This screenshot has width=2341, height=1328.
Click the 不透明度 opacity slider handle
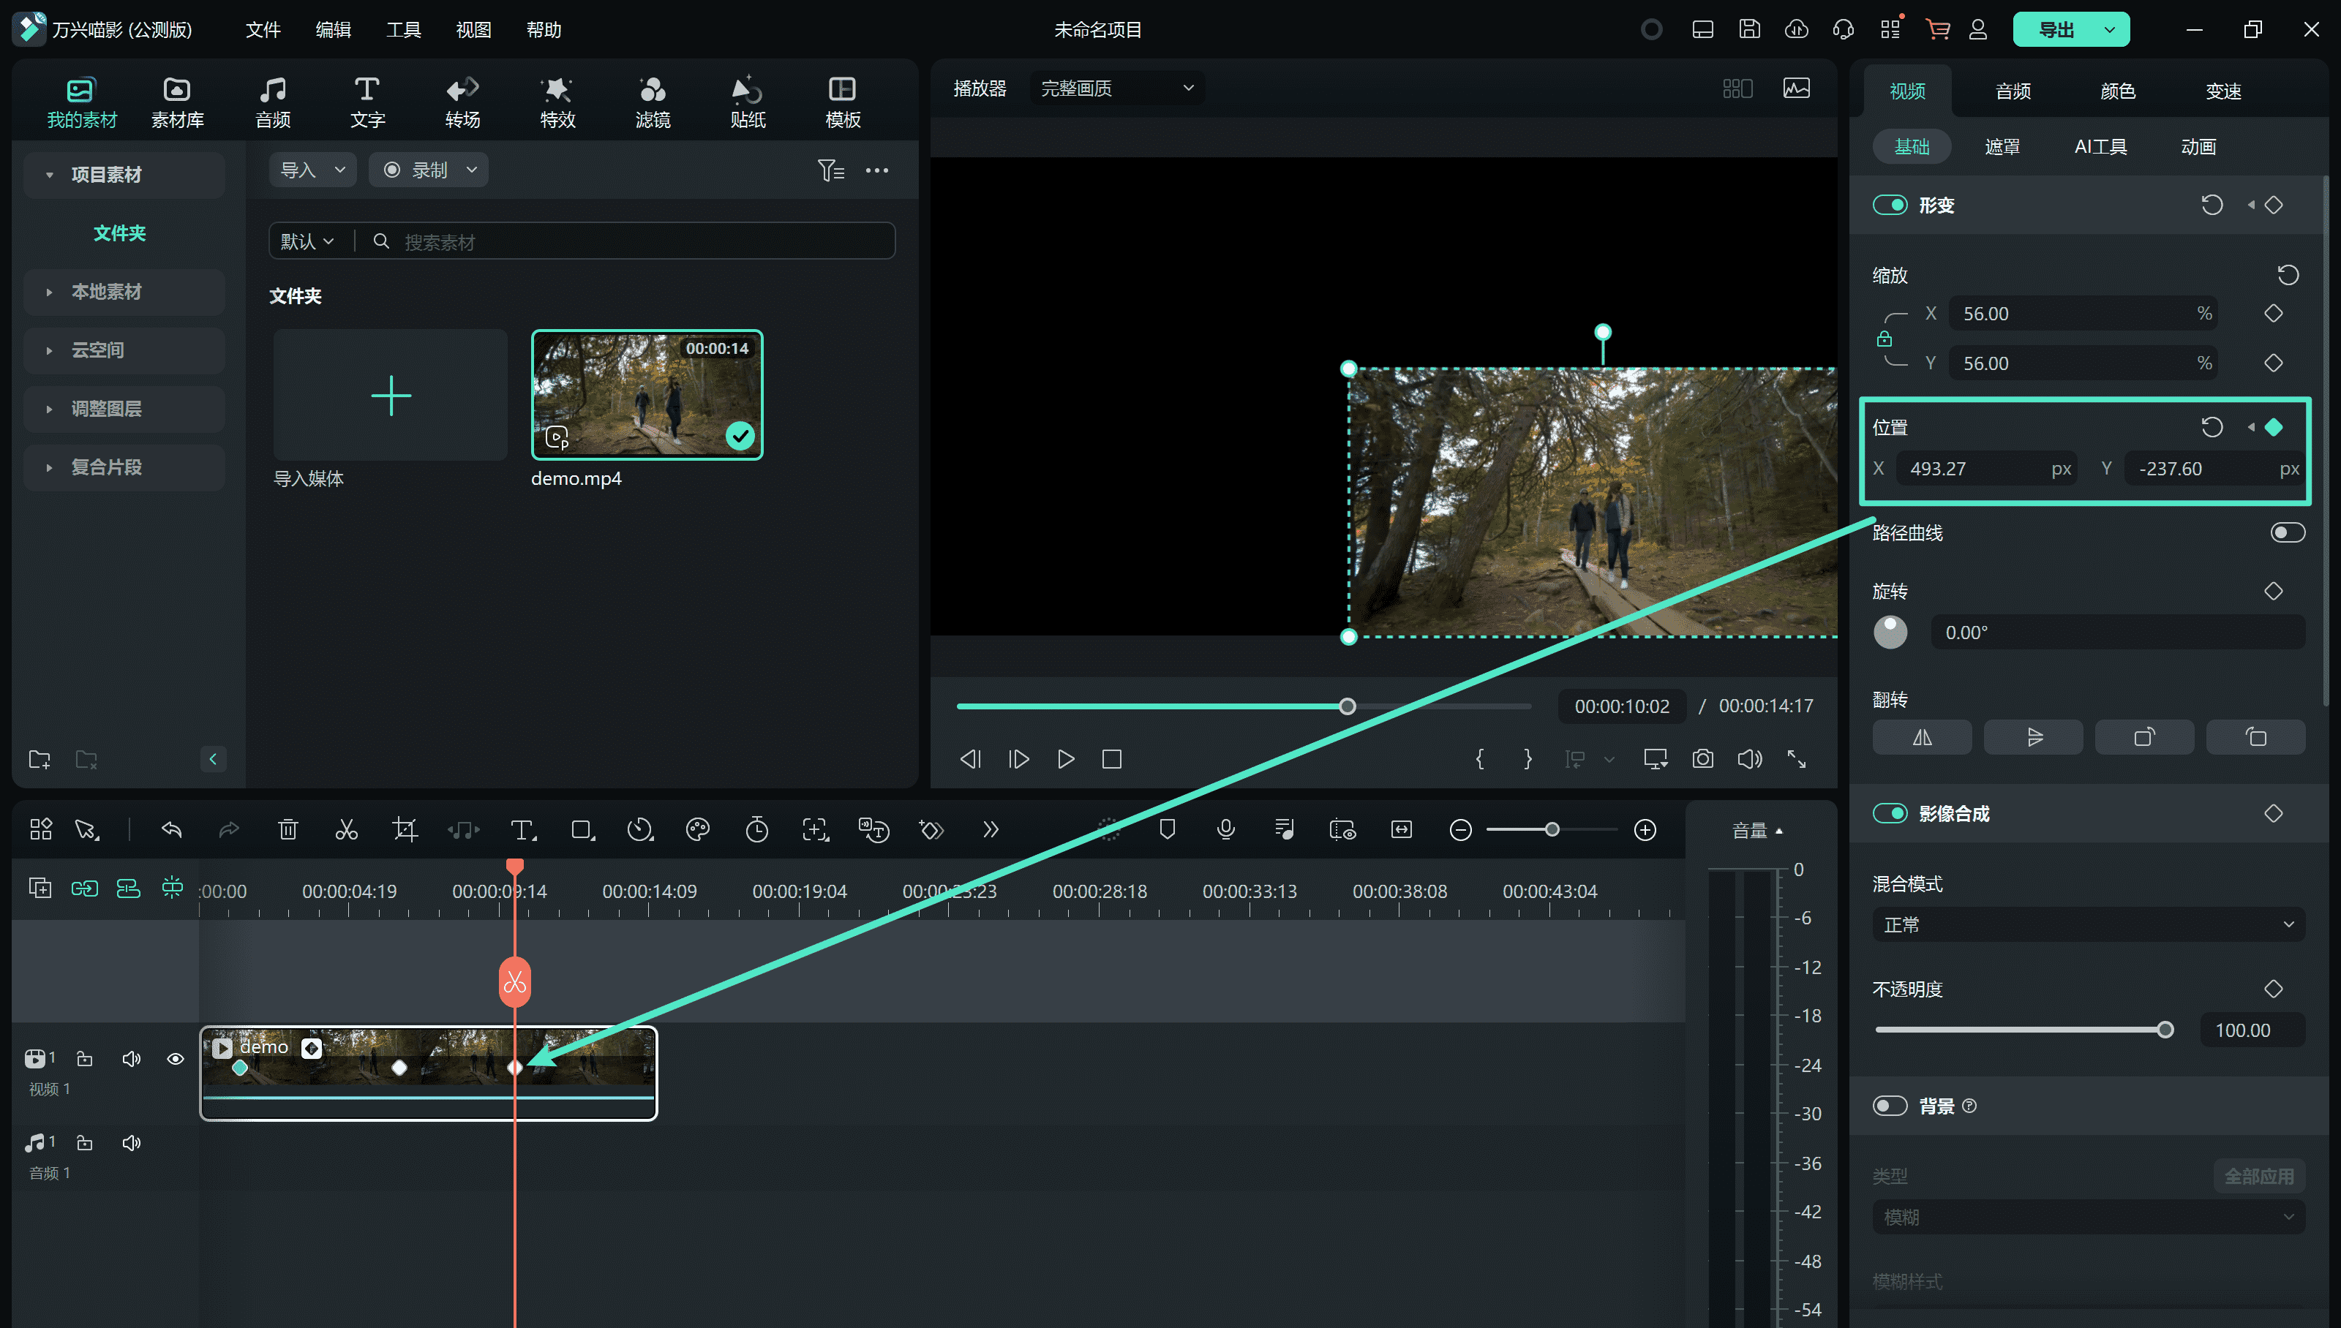[x=2165, y=1030]
